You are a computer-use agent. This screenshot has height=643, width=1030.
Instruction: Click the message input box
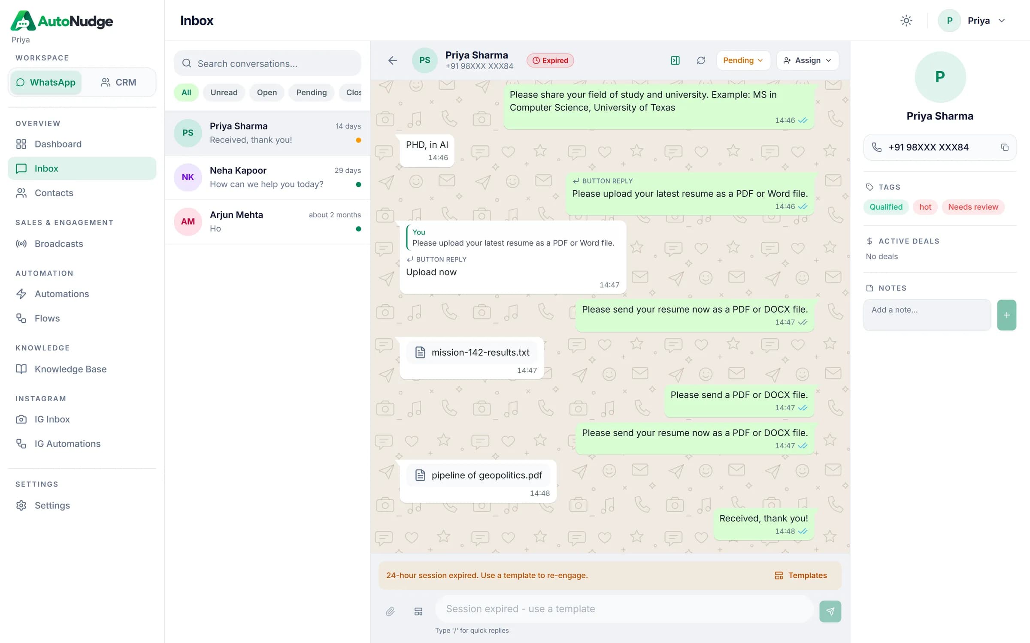pyautogui.click(x=624, y=609)
